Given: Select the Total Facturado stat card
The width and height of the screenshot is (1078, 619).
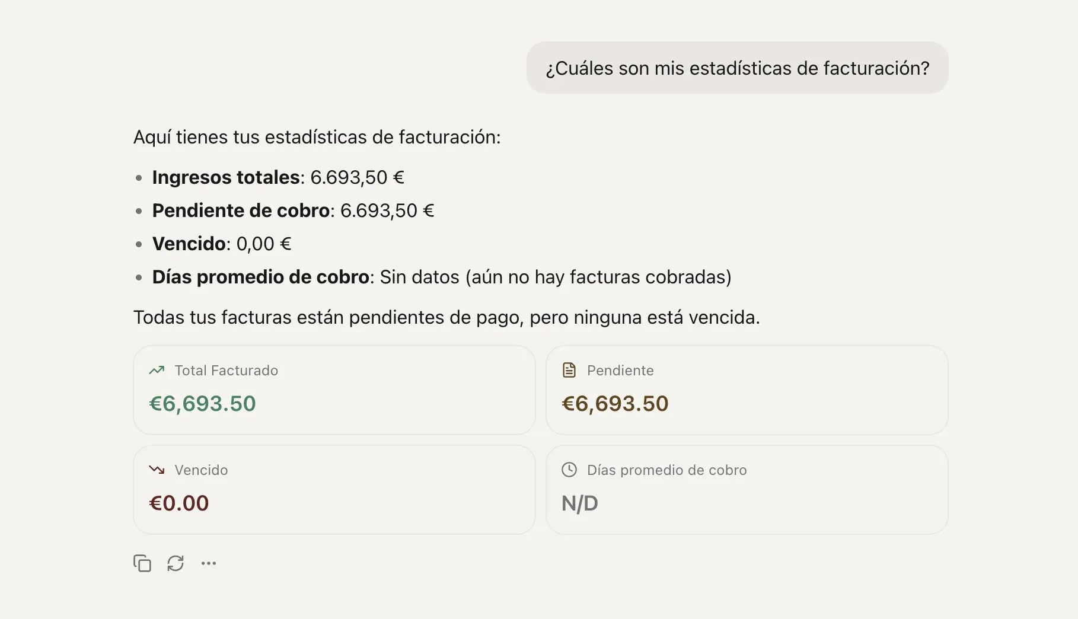Looking at the screenshot, I should [x=334, y=390].
